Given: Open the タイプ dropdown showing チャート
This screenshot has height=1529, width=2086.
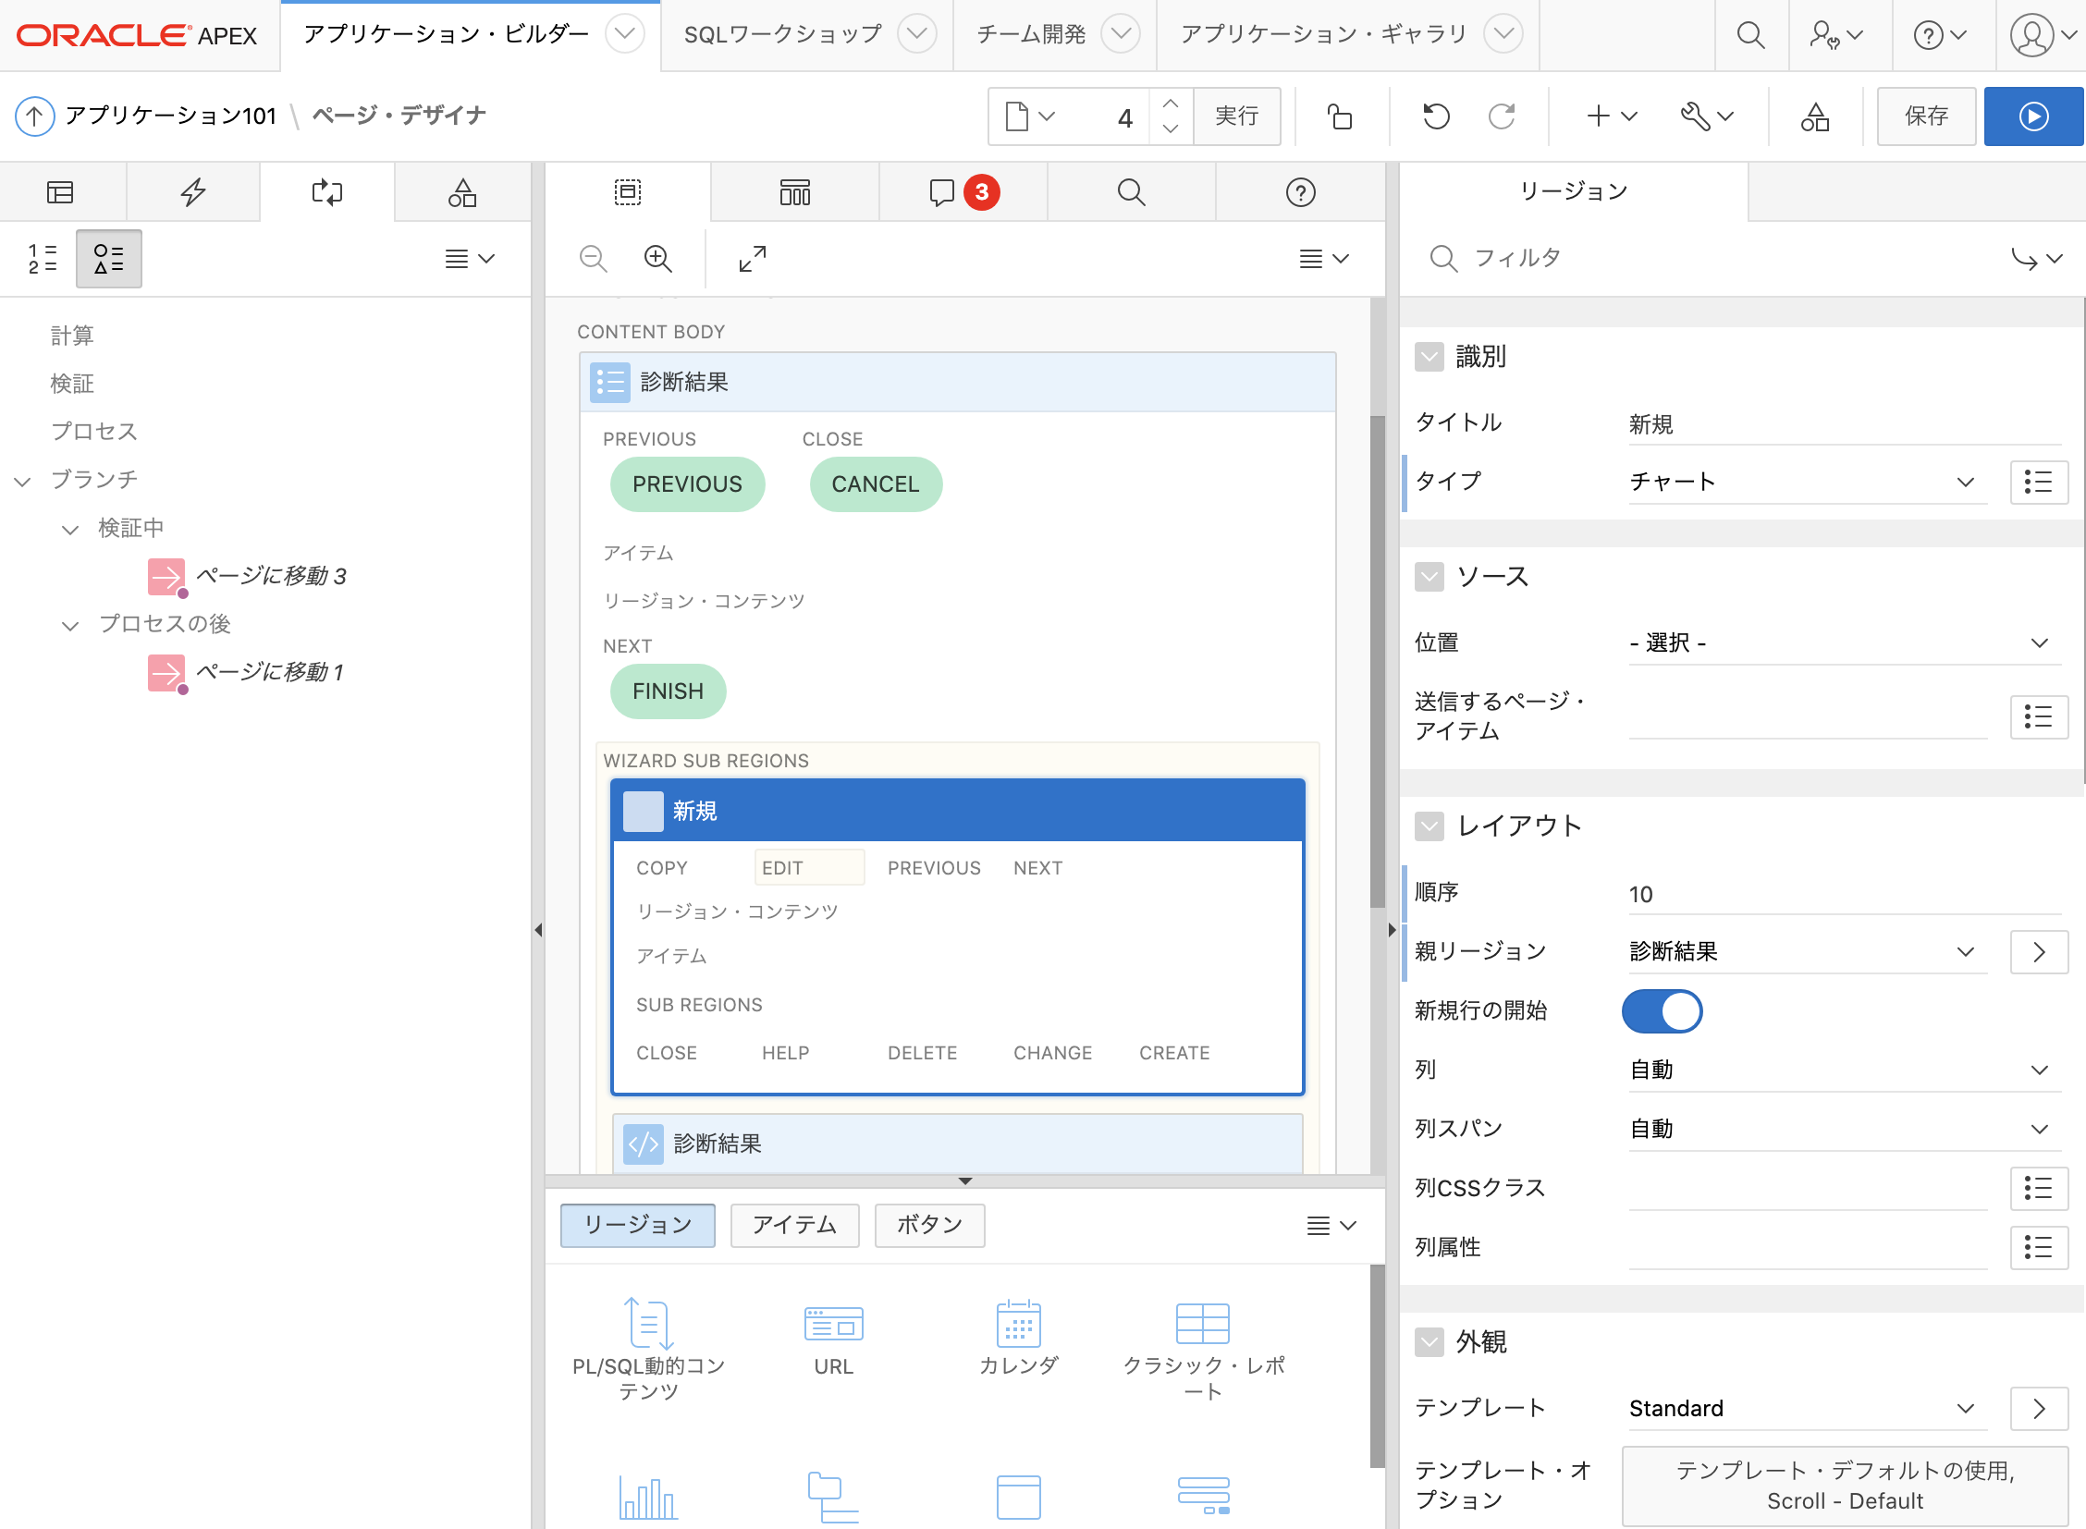Looking at the screenshot, I should click(x=1965, y=482).
